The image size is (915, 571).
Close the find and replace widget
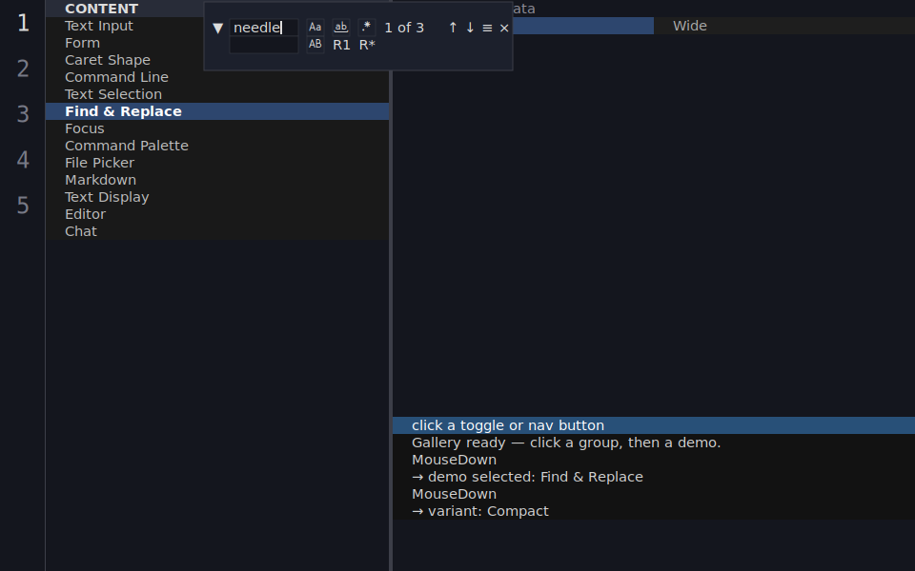[x=504, y=28]
